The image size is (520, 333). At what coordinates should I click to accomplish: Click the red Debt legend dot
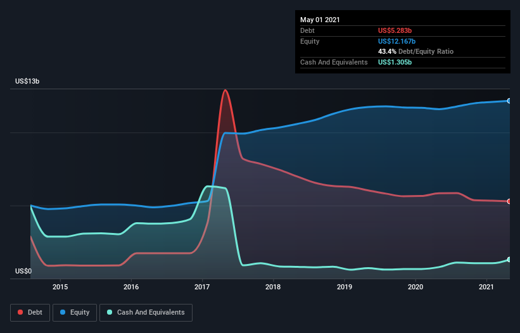[x=20, y=312]
